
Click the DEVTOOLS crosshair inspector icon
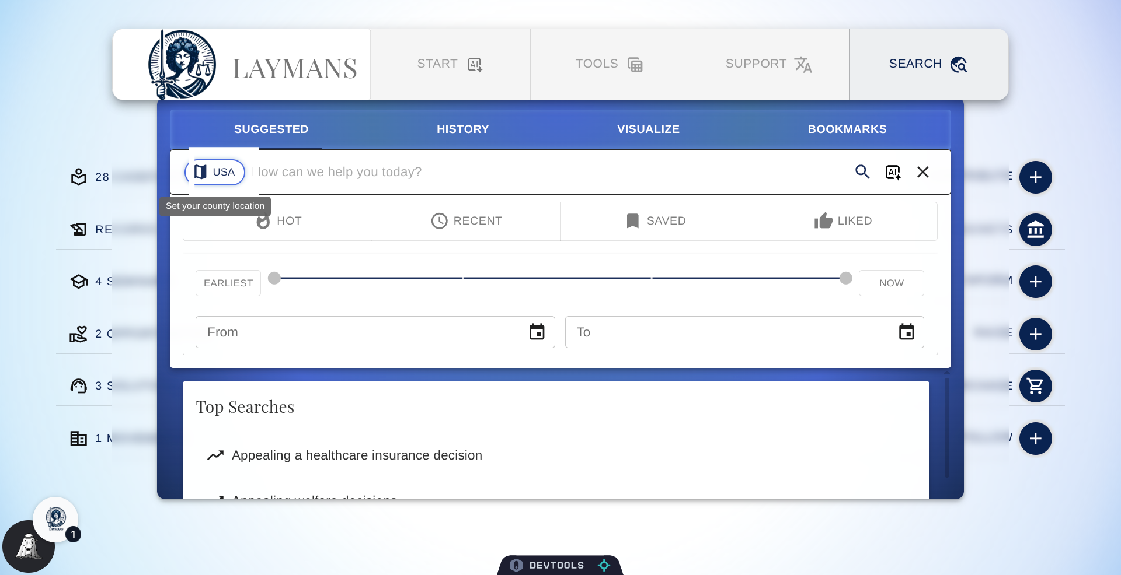pyautogui.click(x=604, y=565)
